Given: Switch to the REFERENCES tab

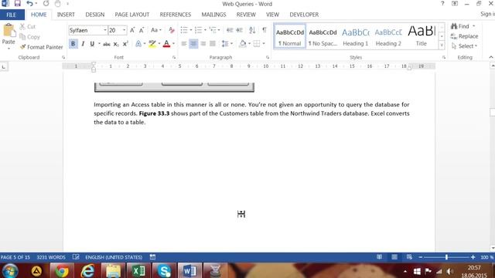Looking at the screenshot, I should point(176,15).
